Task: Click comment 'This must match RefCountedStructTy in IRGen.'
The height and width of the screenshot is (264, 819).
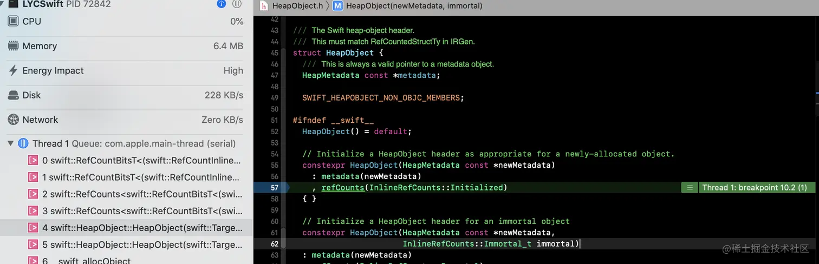Action: 393,42
